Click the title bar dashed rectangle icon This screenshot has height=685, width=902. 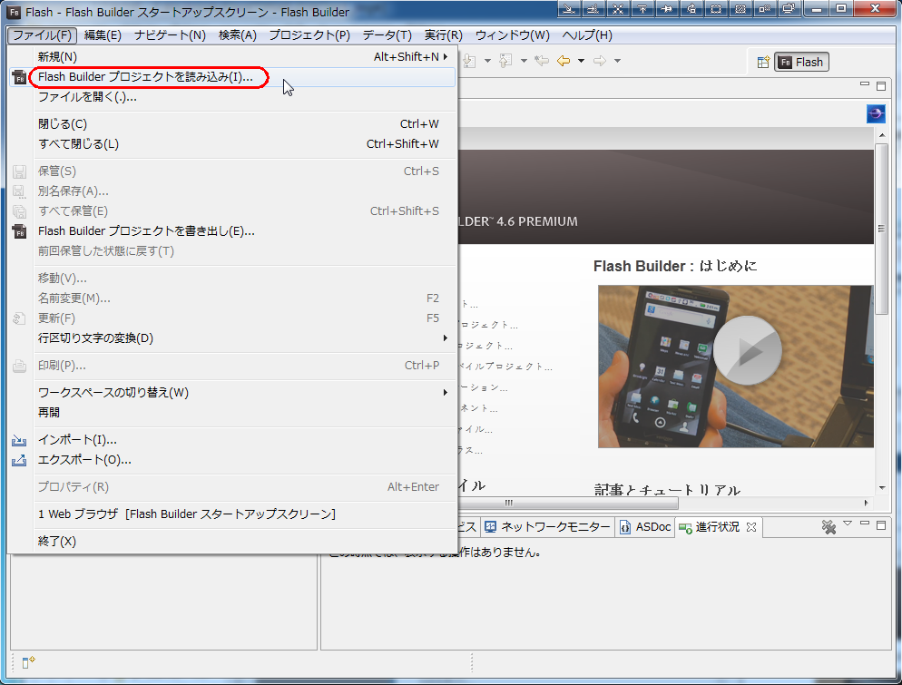coord(716,9)
